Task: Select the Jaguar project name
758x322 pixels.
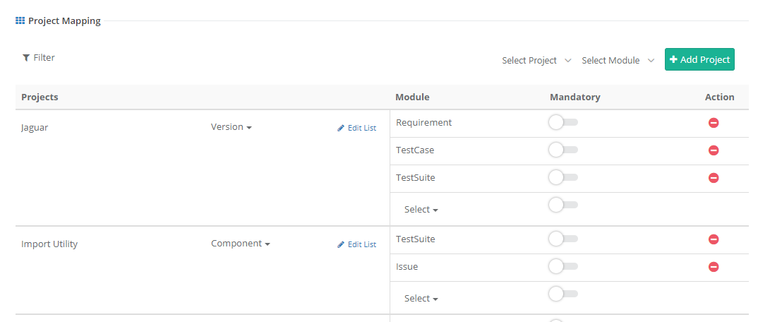Action: point(35,128)
